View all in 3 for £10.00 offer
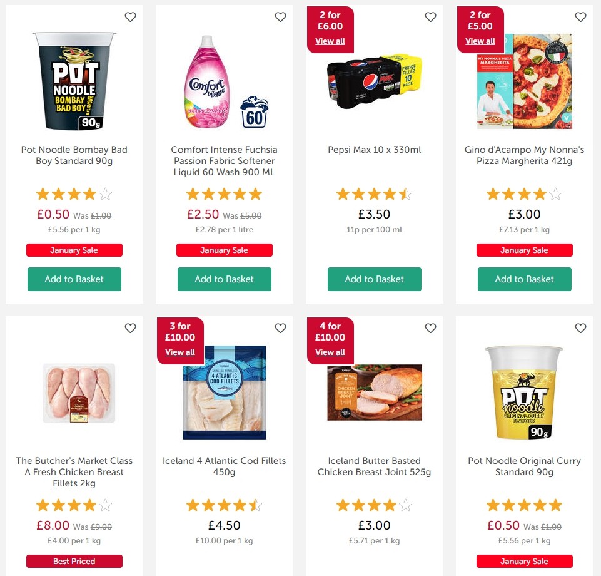 click(x=180, y=352)
